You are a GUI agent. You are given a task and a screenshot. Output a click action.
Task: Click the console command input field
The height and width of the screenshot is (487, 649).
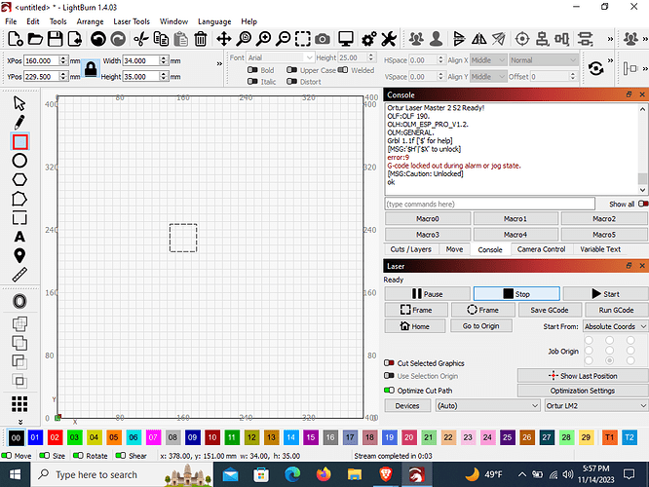(x=490, y=204)
